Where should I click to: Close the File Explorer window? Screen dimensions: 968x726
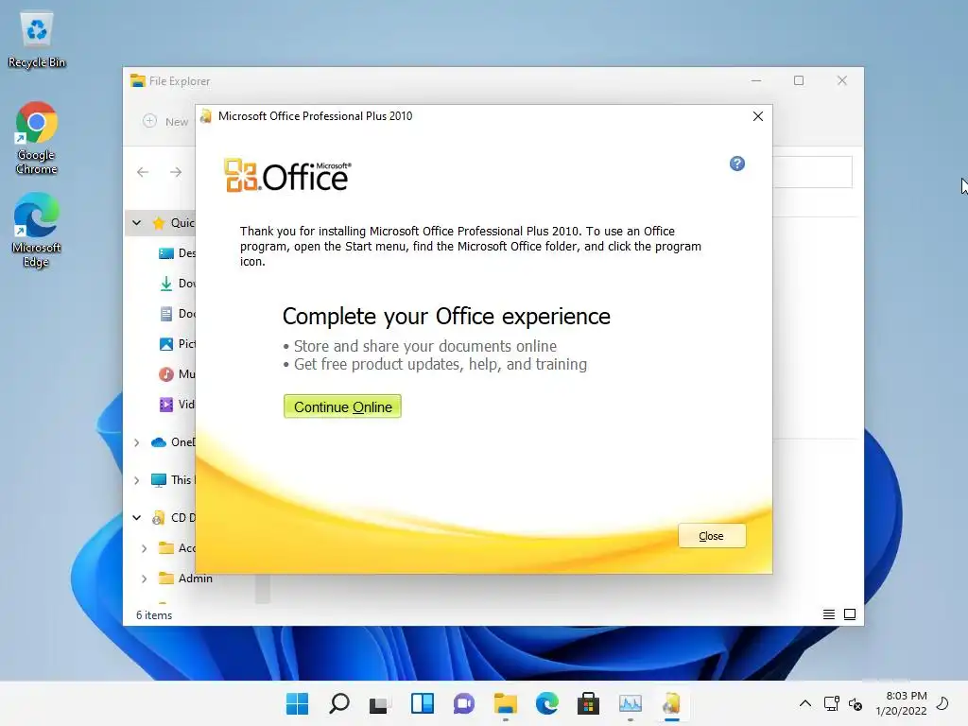click(842, 81)
